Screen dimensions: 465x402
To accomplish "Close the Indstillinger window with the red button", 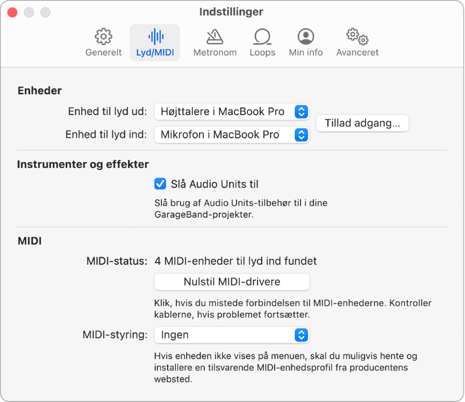I will point(12,12).
